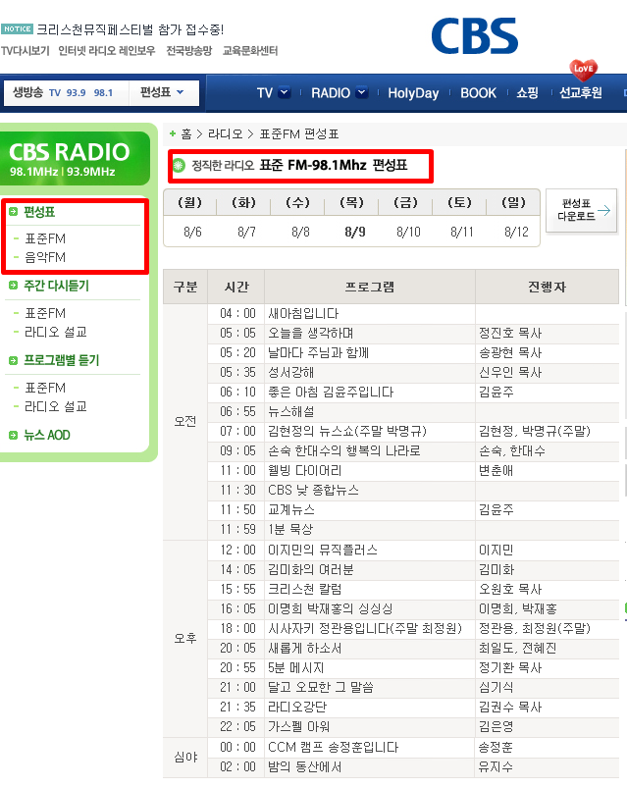The image size is (627, 788).
Task: Open the BOOK menu item
Action: click(x=478, y=93)
